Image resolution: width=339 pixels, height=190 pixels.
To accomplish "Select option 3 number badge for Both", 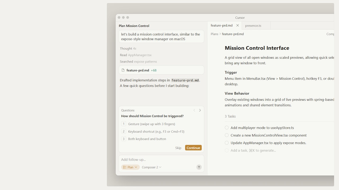I will tap(123, 139).
